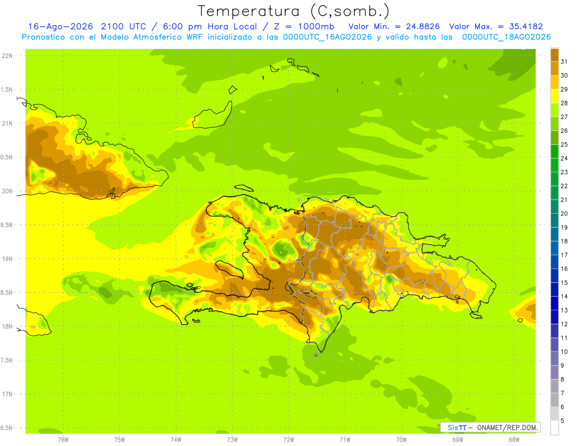Click the "75W" longitude label

[x=120, y=440]
